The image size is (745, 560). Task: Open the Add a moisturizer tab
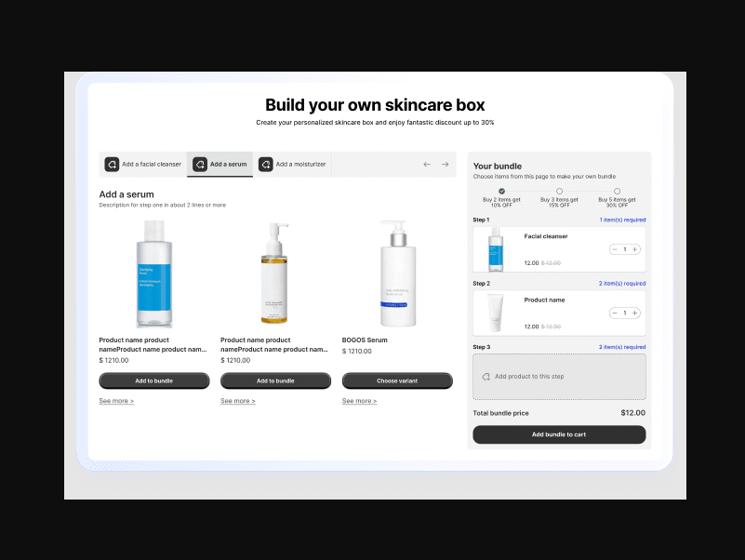(292, 164)
